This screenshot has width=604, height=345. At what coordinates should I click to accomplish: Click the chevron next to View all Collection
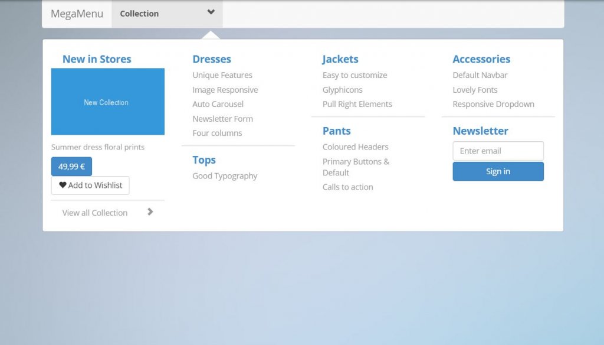point(149,211)
